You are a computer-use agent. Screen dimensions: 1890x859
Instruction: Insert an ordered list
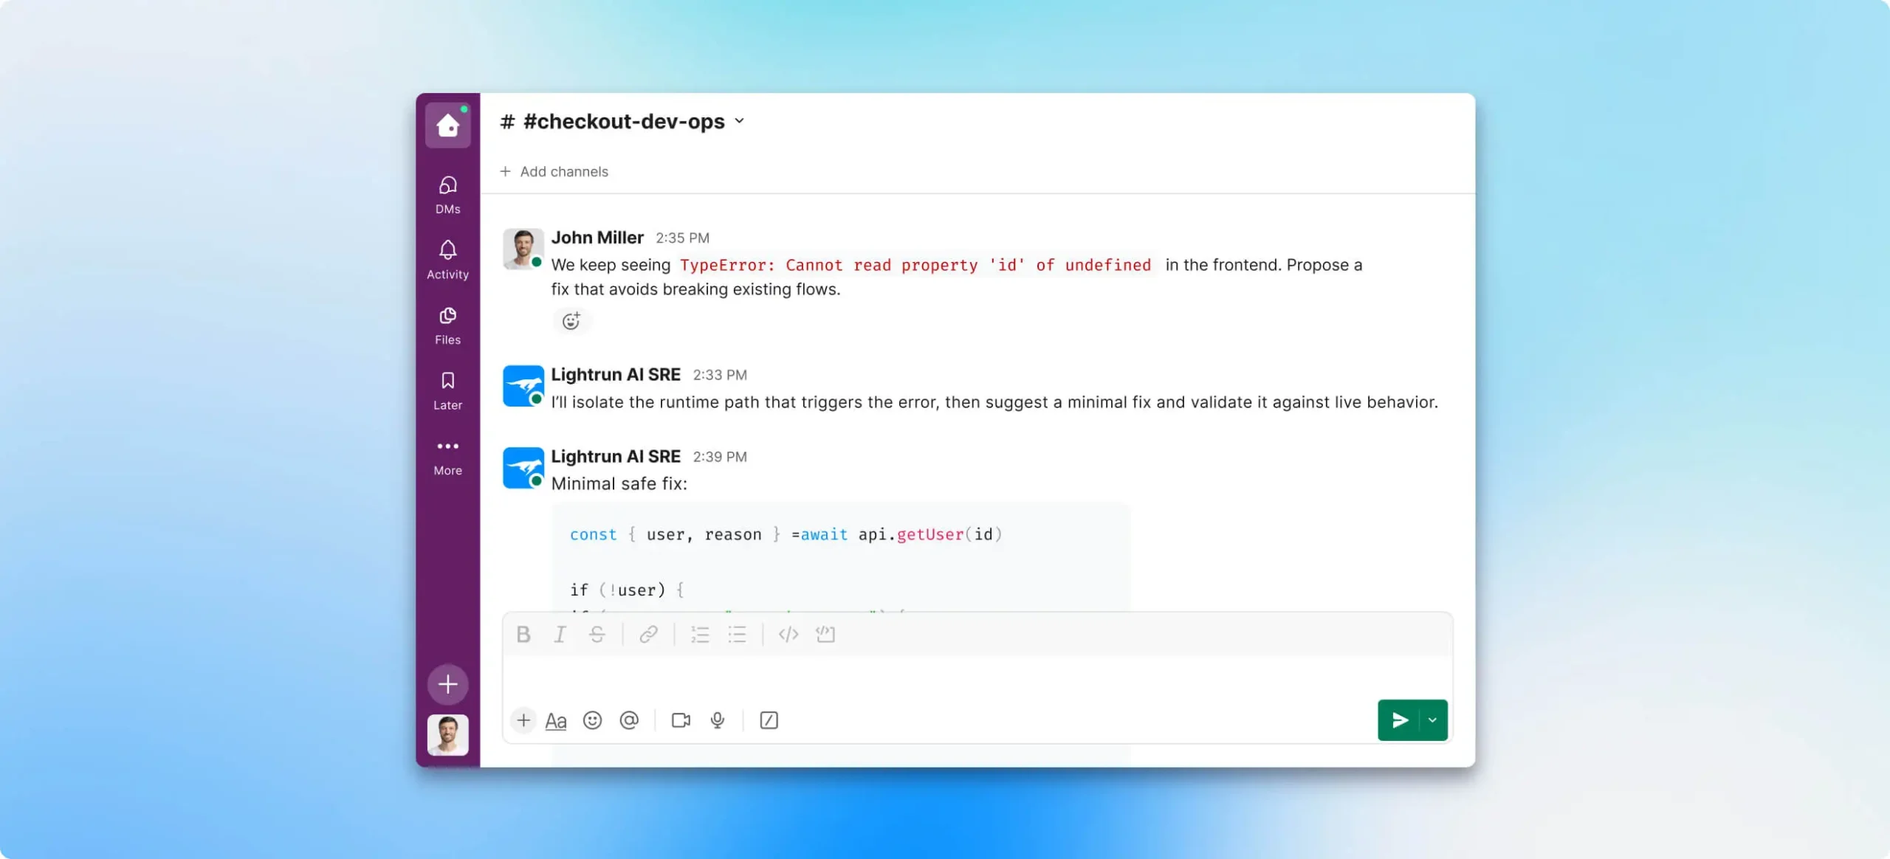(699, 635)
